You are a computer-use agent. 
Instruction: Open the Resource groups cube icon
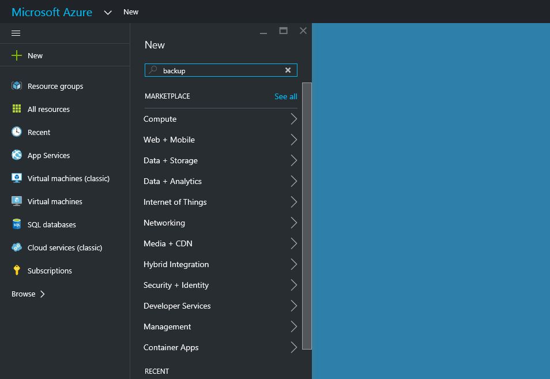(x=17, y=85)
